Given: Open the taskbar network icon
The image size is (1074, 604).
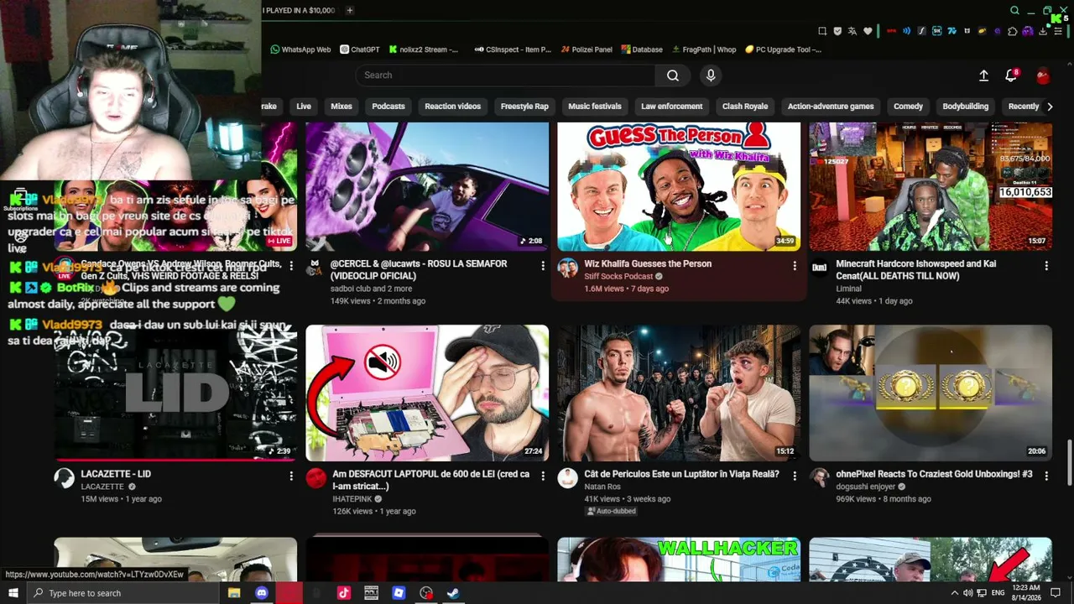Looking at the screenshot, I should (x=982, y=593).
